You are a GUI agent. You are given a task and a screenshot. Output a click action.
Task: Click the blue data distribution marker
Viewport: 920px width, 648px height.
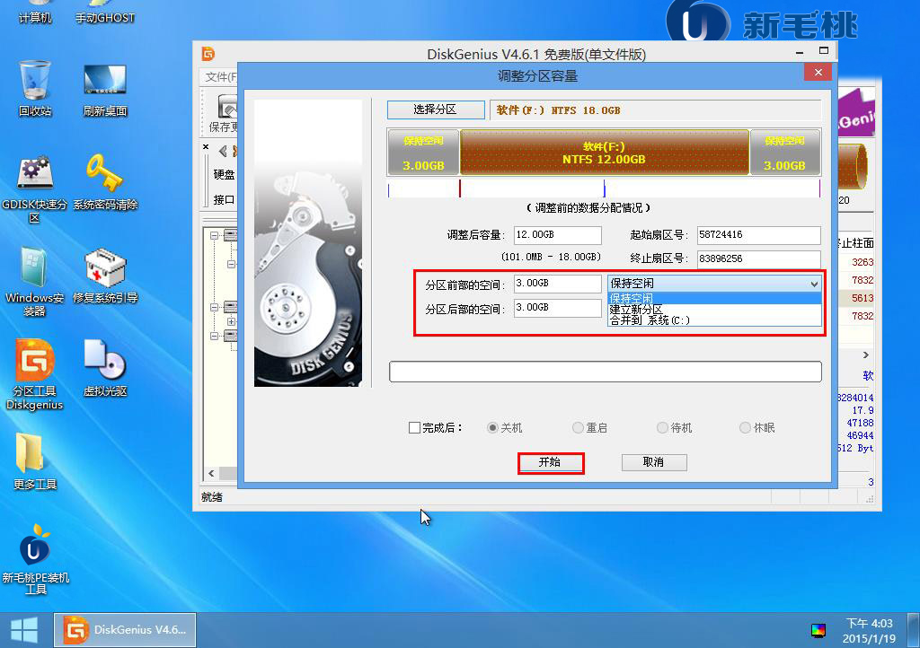click(x=605, y=188)
